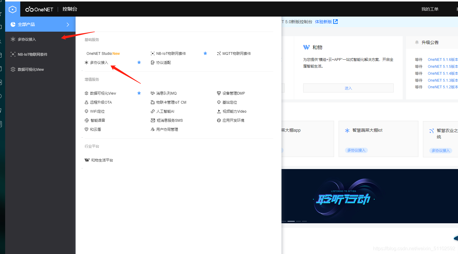Click the 短消息服务SMS envelope icon
The height and width of the screenshot is (254, 458).
click(153, 121)
